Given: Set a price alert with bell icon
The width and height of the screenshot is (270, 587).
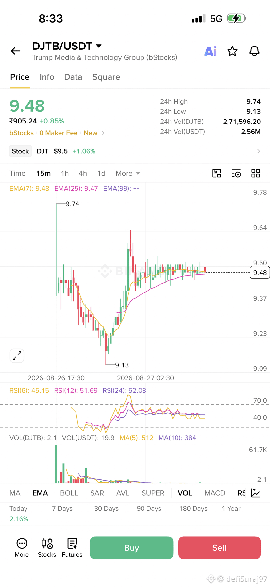Looking at the screenshot, I should [254, 51].
